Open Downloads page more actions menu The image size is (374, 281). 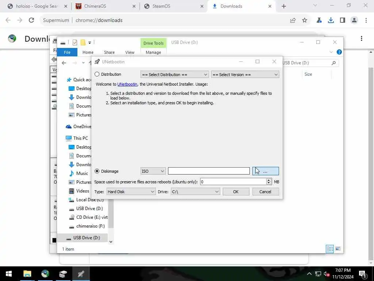361,38
